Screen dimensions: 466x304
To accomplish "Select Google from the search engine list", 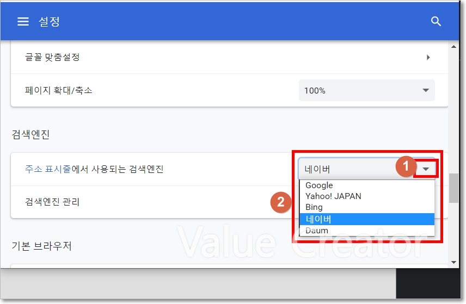I will [x=367, y=185].
